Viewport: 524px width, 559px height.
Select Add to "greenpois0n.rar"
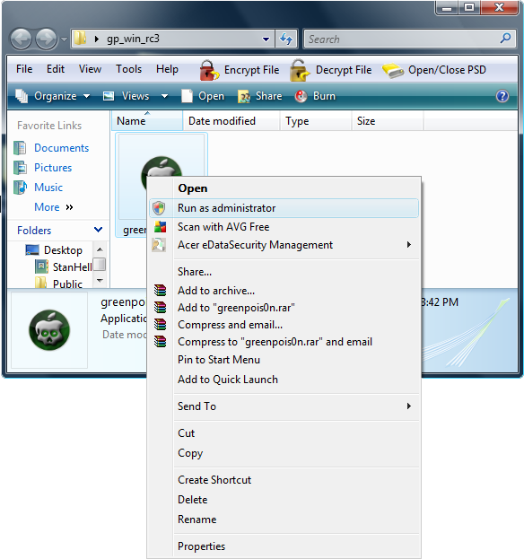click(x=284, y=307)
